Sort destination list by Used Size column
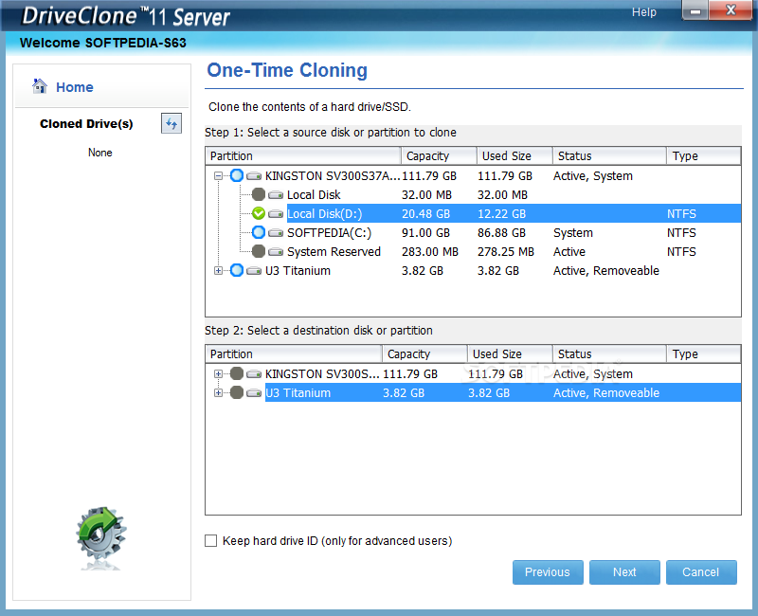 tap(510, 353)
